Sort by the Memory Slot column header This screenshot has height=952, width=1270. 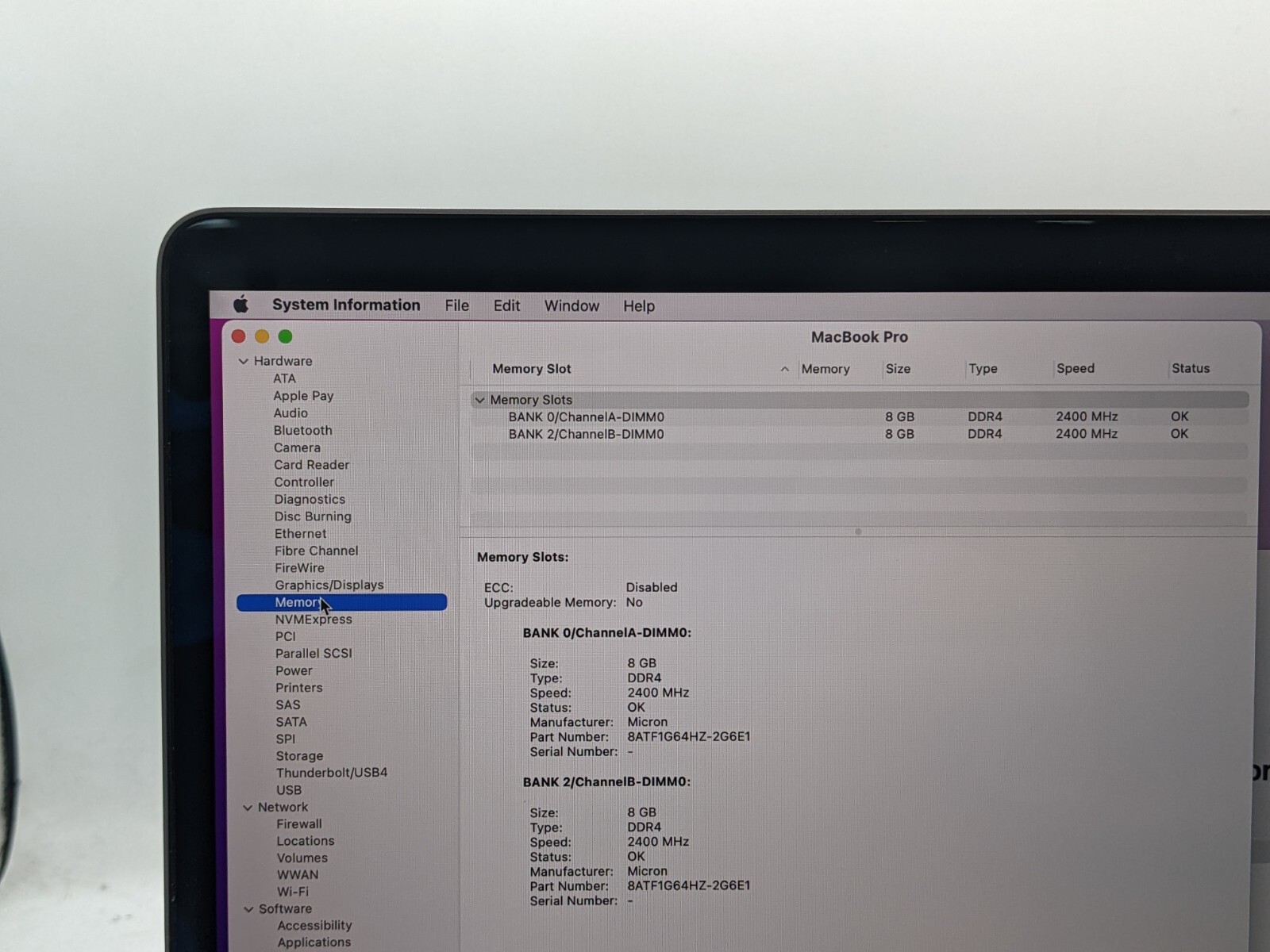pos(532,369)
